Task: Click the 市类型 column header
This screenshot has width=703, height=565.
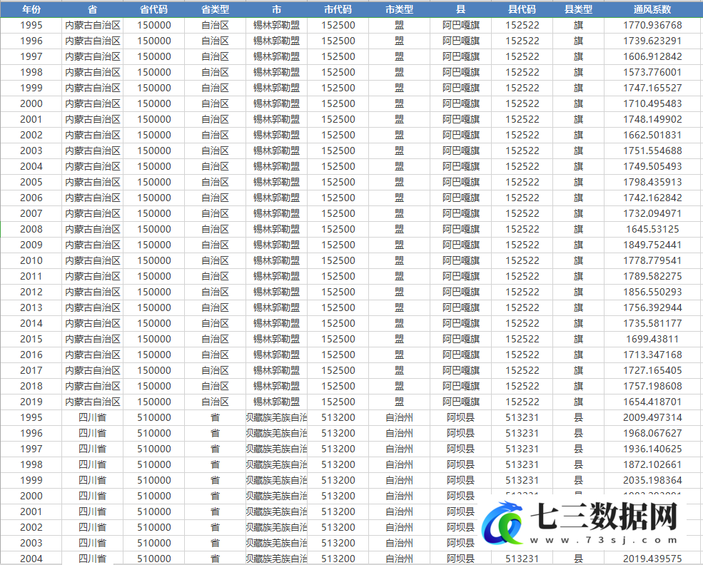Action: pyautogui.click(x=400, y=9)
